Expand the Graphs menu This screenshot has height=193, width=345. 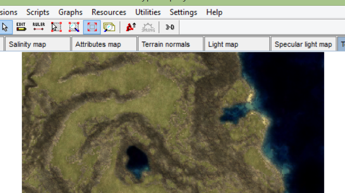coord(70,13)
